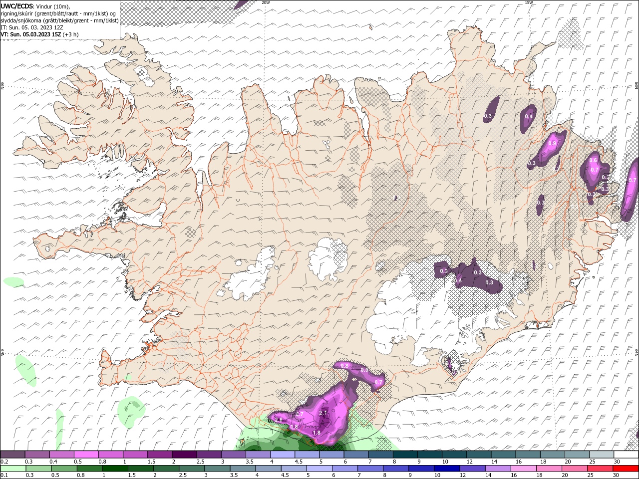Pick the bright red rain-scale swatch at 30
Viewport: 639px width, 479px height.
625,469
